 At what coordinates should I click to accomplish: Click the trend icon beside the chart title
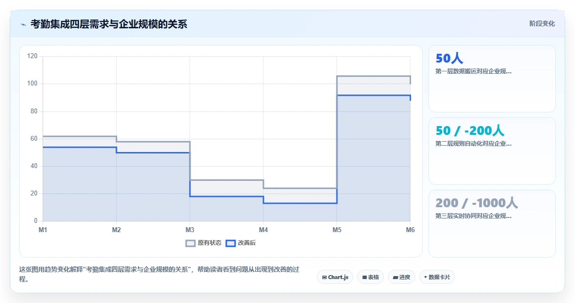click(24, 24)
